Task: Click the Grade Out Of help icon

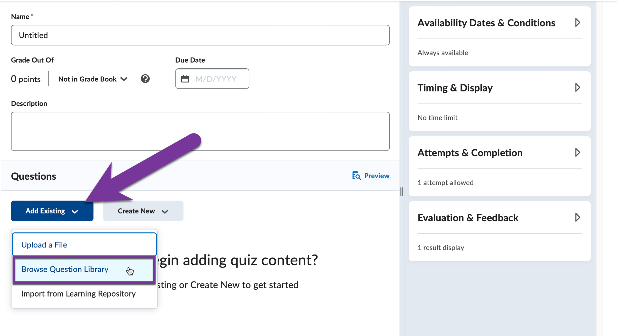Action: pyautogui.click(x=145, y=79)
